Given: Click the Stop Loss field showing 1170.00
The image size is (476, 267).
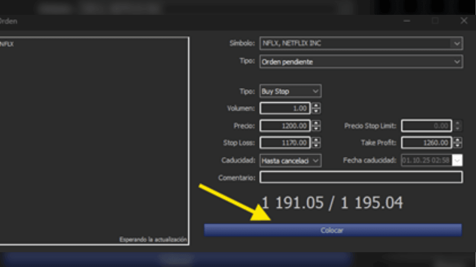Looking at the screenshot, I should coord(285,143).
